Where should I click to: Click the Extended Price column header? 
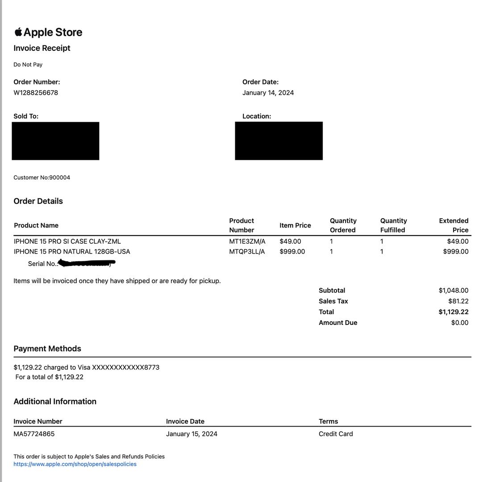(x=454, y=225)
